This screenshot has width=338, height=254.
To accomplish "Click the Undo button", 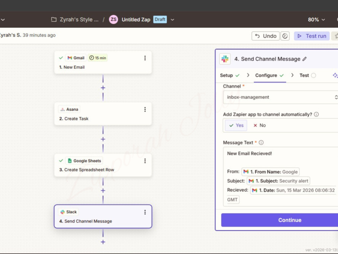I will click(x=266, y=36).
